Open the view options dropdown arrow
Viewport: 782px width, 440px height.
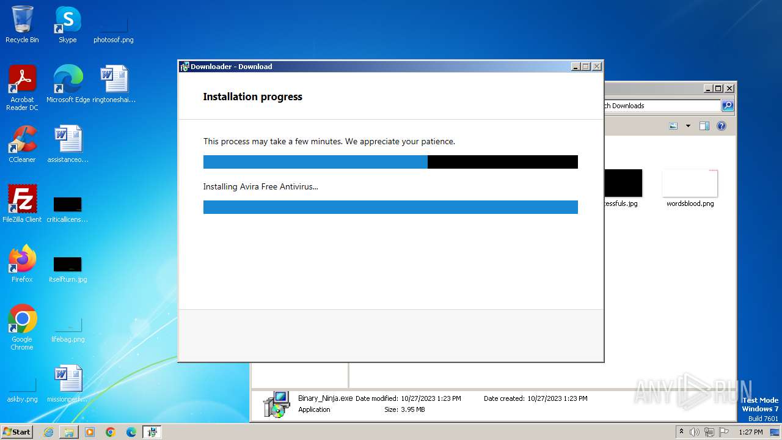tap(688, 126)
